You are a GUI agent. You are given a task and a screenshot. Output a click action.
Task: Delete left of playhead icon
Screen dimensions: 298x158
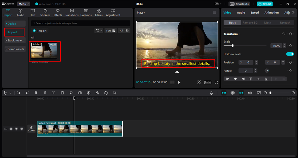pos(45,93)
